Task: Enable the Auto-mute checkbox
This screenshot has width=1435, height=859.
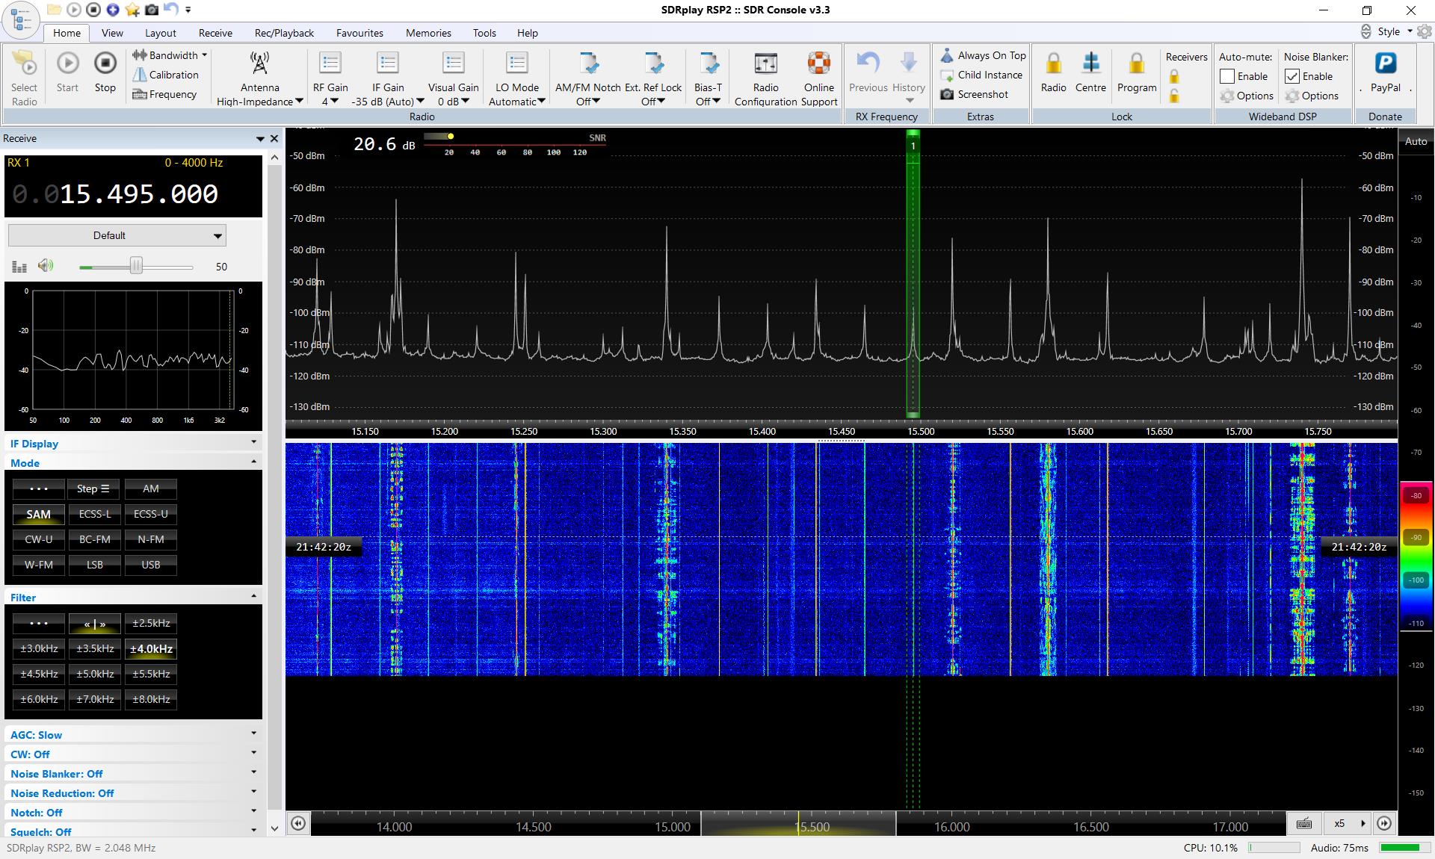Action: click(1227, 76)
